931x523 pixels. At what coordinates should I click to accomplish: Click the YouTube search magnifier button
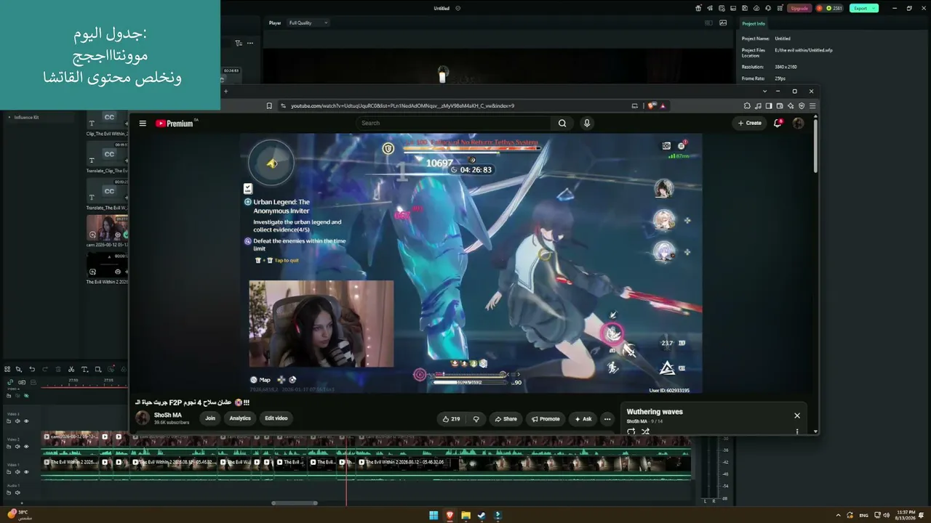tap(562, 123)
